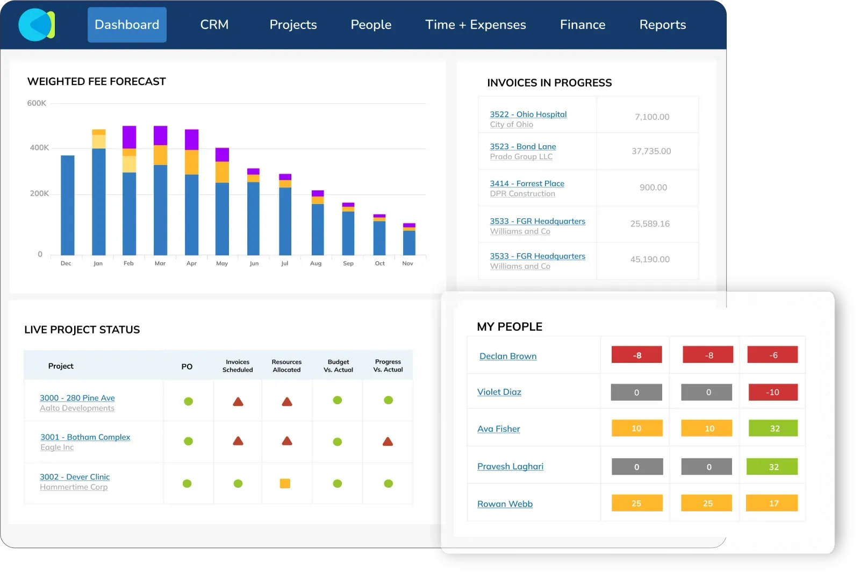Click red triangle for 3001 Resources Allocated
This screenshot has width=860, height=577.
click(287, 441)
